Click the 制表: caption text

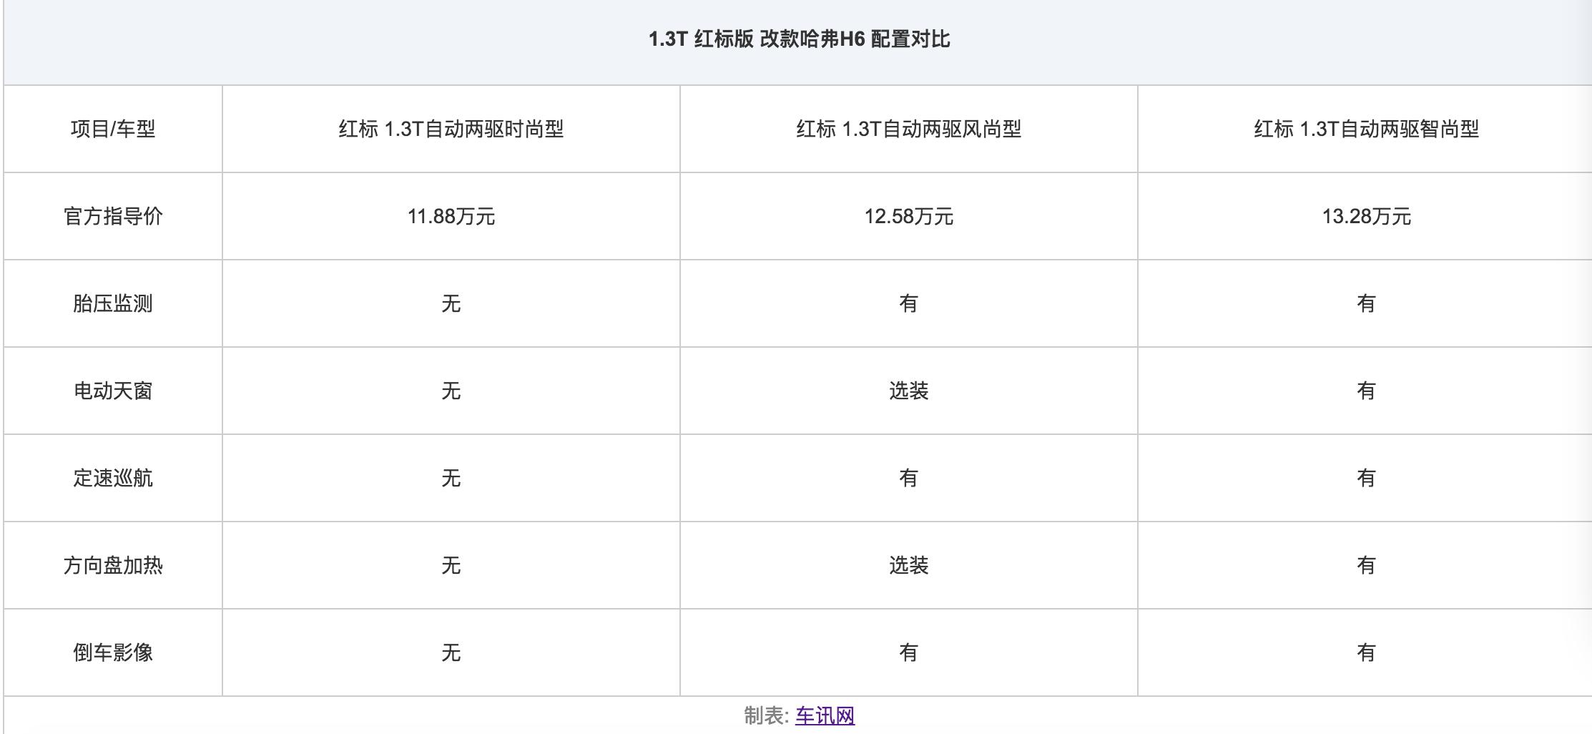pos(766,715)
